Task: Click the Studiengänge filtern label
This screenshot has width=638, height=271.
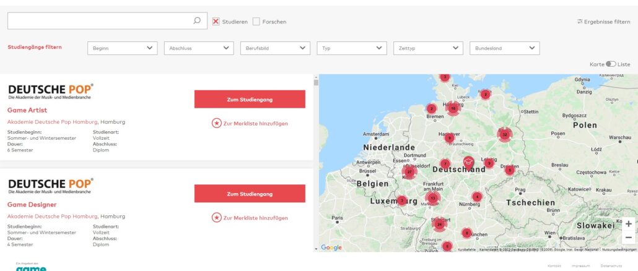Action: [35, 47]
